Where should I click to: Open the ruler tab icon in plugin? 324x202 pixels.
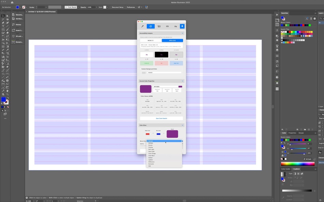point(167,27)
